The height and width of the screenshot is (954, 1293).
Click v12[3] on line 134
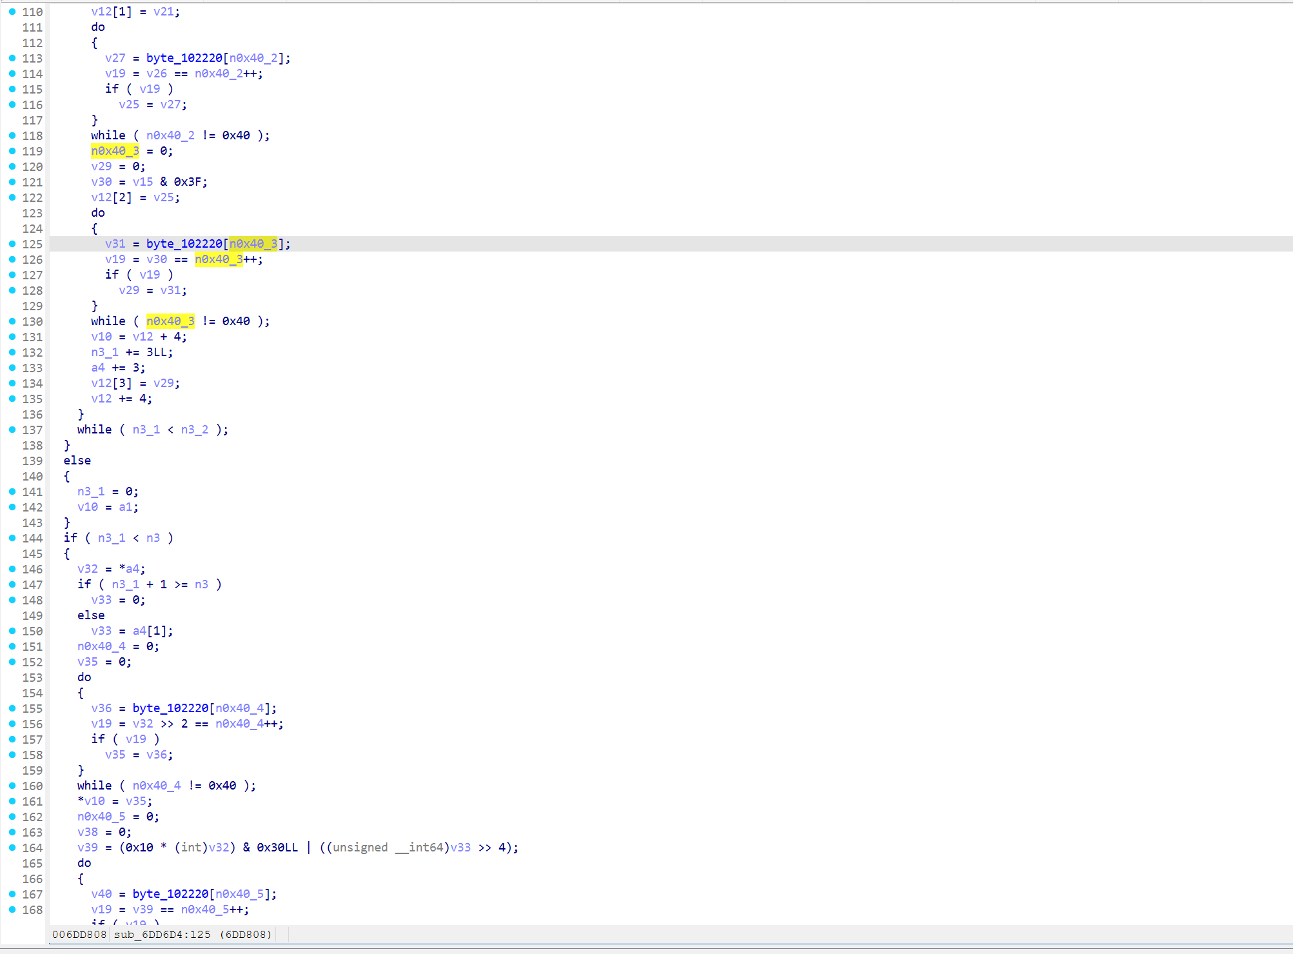112,383
